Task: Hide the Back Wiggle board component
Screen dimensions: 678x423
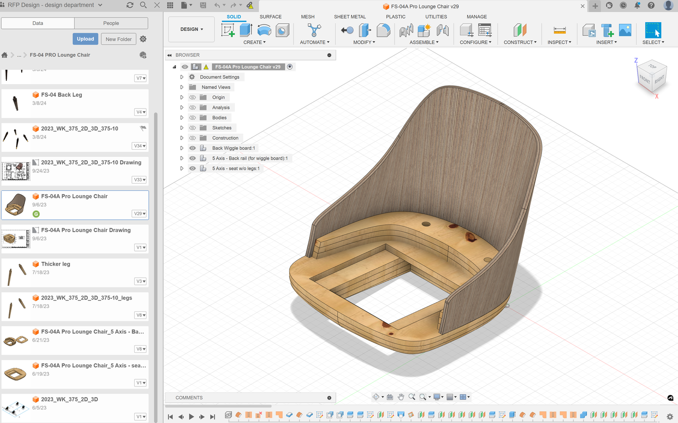Action: [x=193, y=148]
